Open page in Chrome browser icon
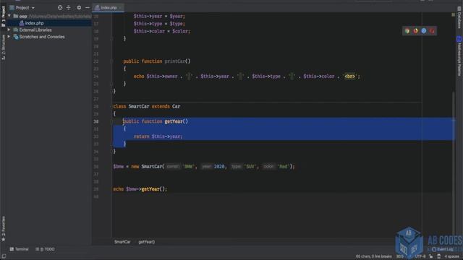The width and height of the screenshot is (463, 260). click(x=407, y=30)
